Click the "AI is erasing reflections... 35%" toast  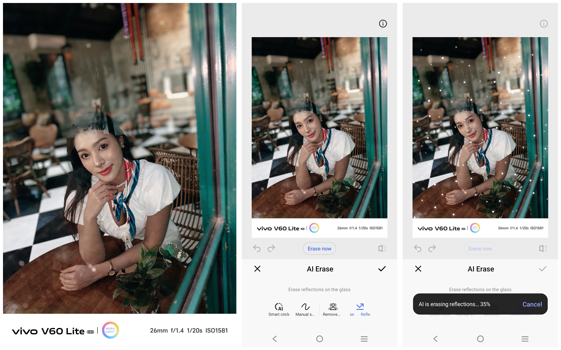tap(454, 304)
